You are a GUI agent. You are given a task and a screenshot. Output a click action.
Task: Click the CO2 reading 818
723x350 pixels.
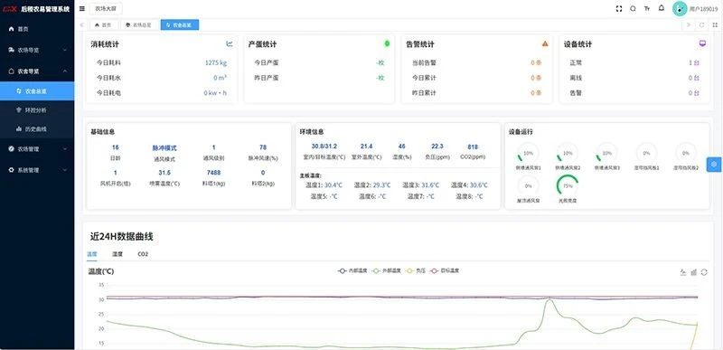473,147
